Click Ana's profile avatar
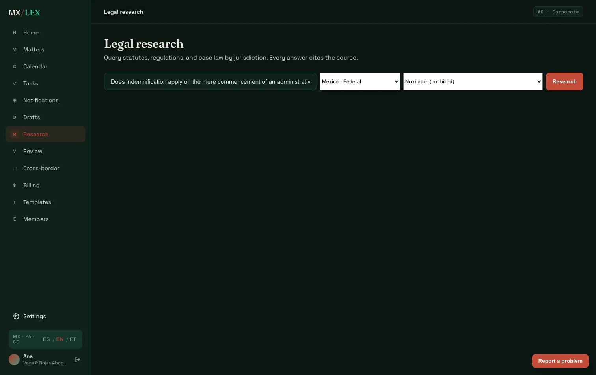 point(14,360)
